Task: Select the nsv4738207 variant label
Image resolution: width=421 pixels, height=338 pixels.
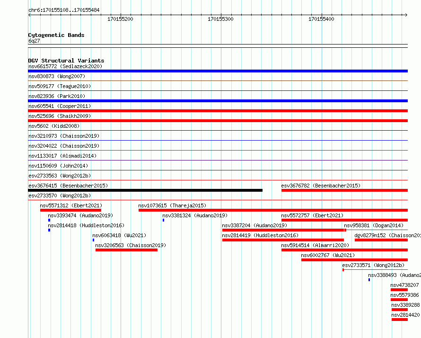Action: click(404, 285)
